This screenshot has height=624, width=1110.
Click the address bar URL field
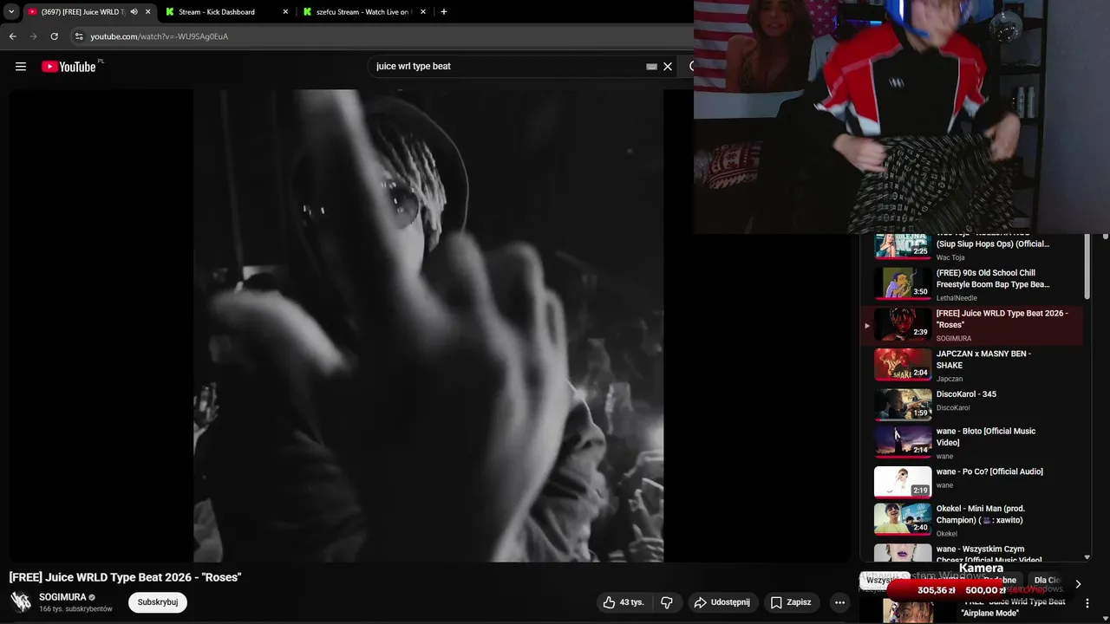point(382,36)
